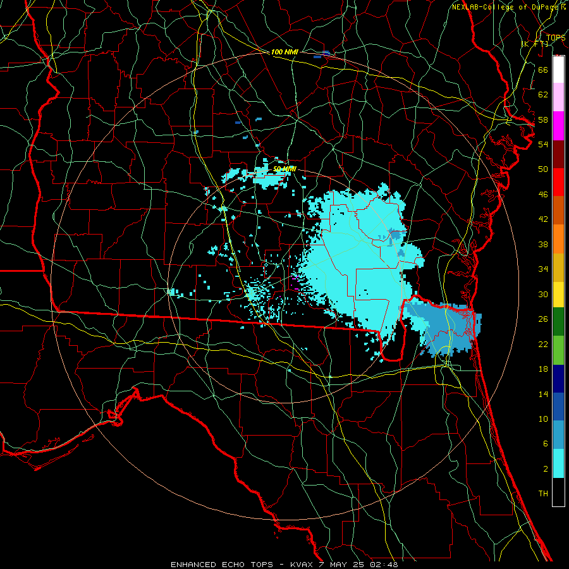Screen dimensions: 569x569
Task: Click the 30 scale value
Action: click(x=543, y=294)
